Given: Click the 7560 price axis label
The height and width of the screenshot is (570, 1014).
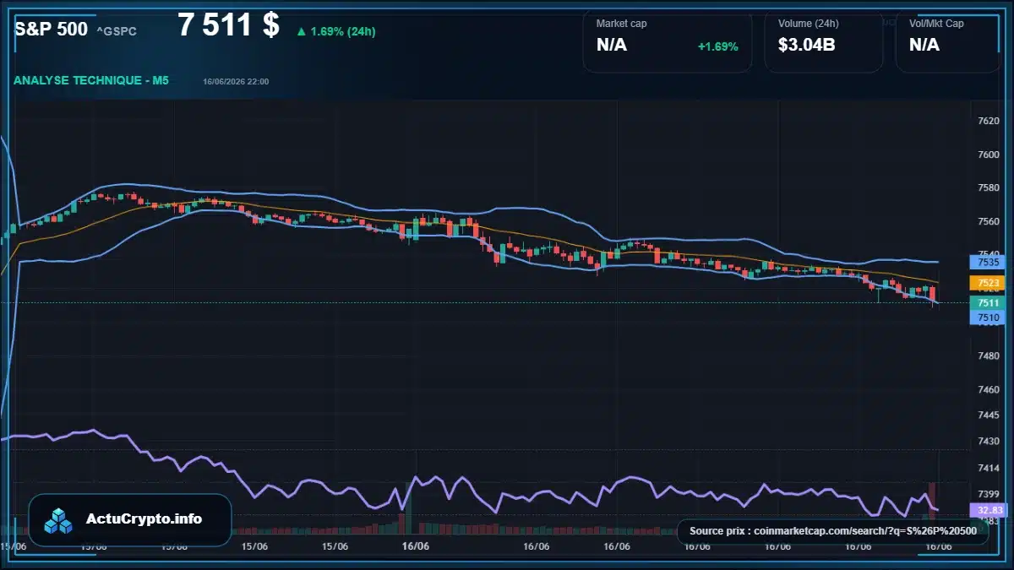Looking at the screenshot, I should 988,221.
